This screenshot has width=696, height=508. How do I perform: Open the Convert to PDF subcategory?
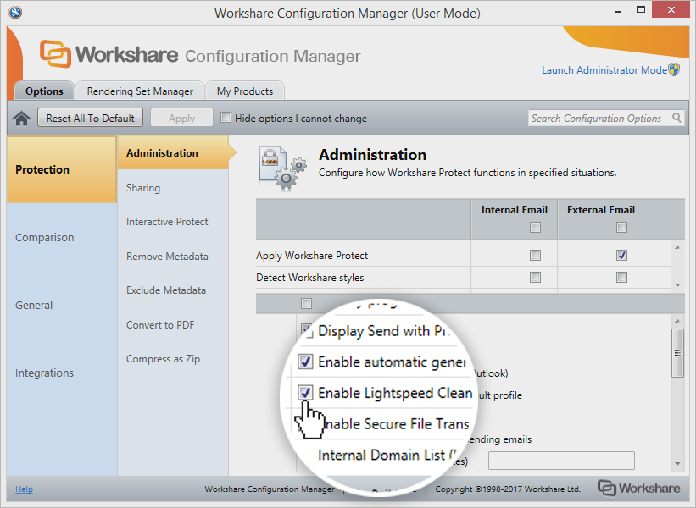[173, 325]
